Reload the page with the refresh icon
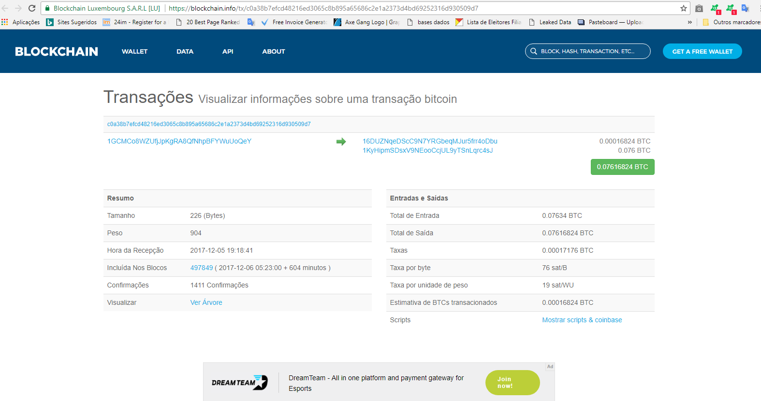Viewport: 761px width, 401px height. (32, 8)
